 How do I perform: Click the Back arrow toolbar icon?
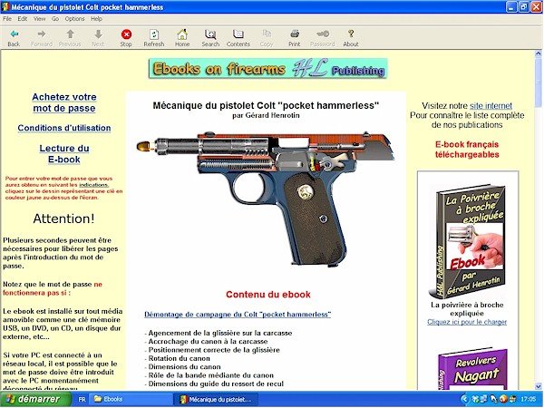pyautogui.click(x=14, y=34)
